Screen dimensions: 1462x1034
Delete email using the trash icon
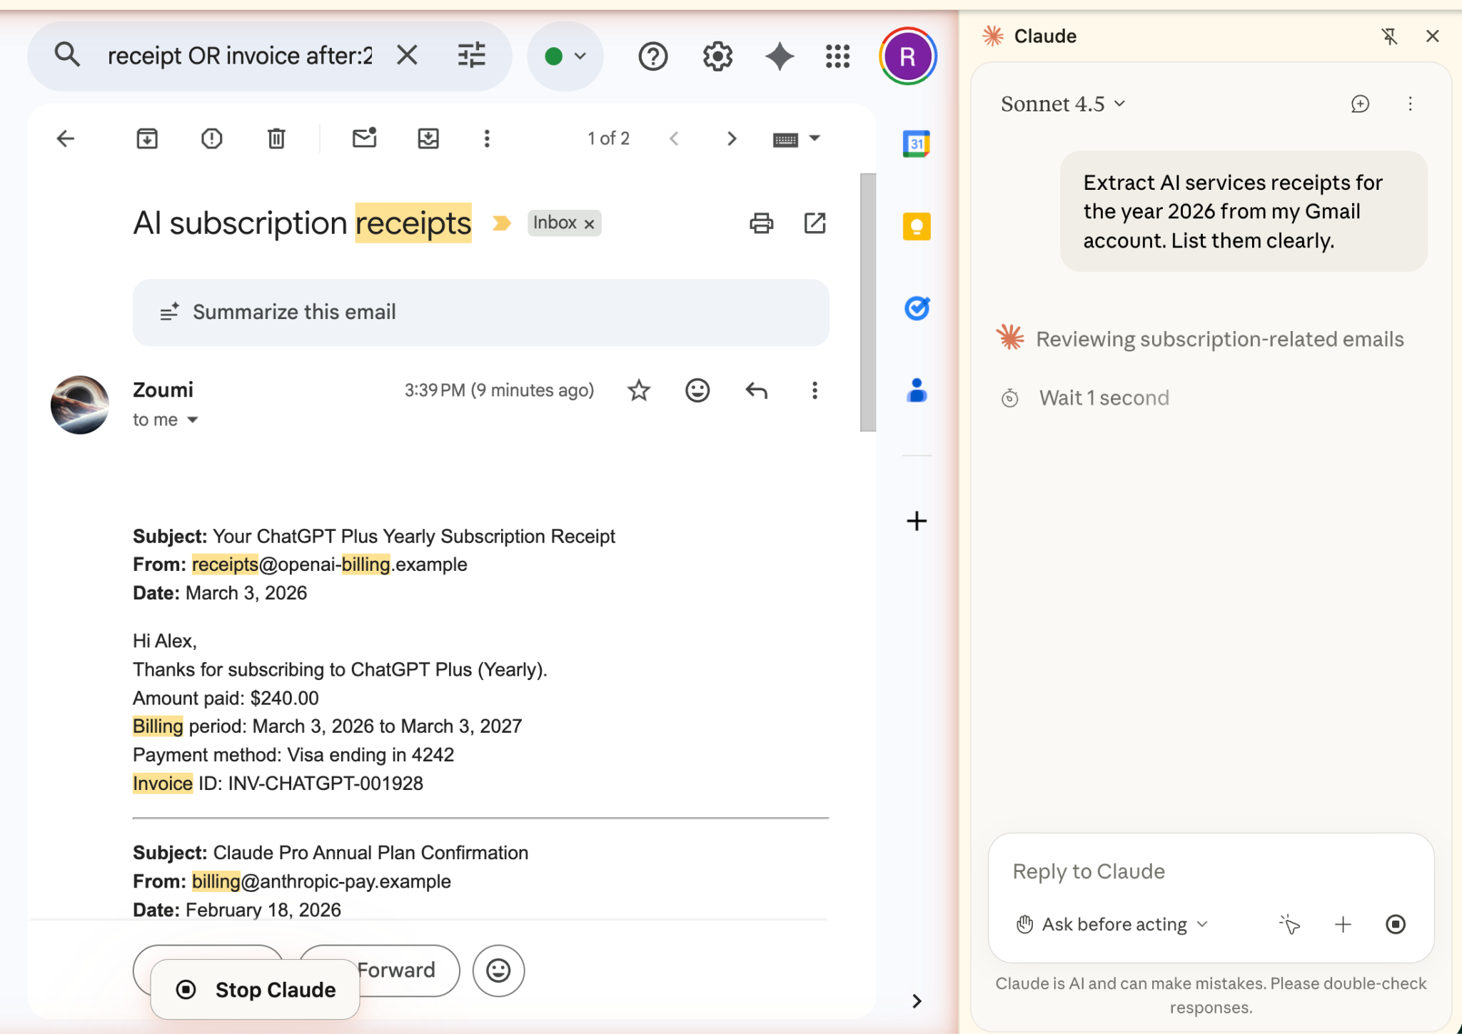[x=276, y=138]
